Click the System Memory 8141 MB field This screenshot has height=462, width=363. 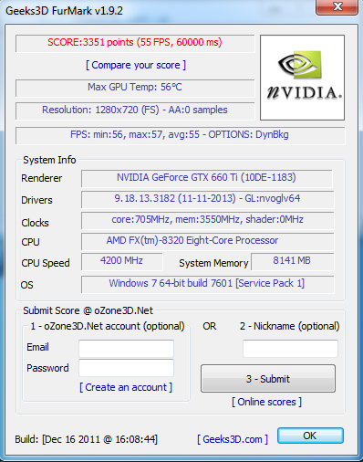click(x=292, y=262)
